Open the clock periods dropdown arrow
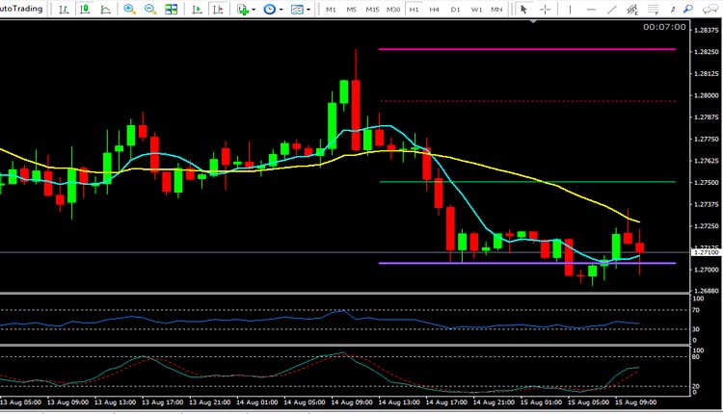The width and height of the screenshot is (723, 414). tap(281, 10)
